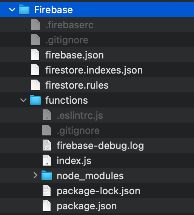Click the .eslintrc.js file icon

coord(47,115)
